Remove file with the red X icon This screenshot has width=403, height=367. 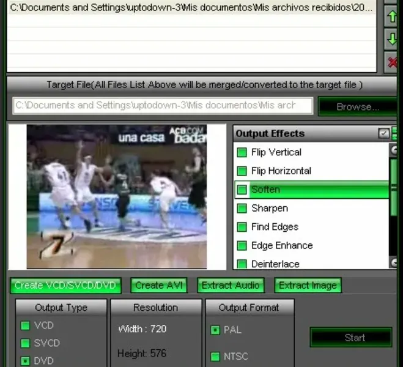[392, 62]
